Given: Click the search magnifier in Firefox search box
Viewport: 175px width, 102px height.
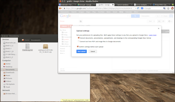Looking at the screenshot, I should pyautogui.click(x=164, y=8).
